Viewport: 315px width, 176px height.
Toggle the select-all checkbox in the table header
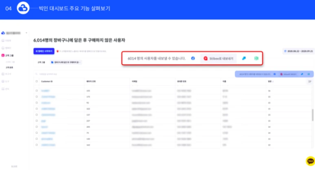37,81
